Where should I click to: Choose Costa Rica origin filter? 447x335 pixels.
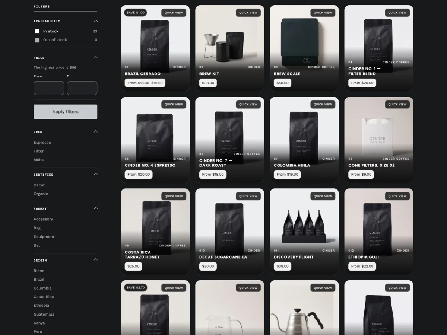pos(44,297)
